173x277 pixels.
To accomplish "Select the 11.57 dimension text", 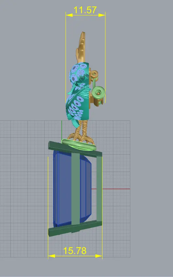I will [x=85, y=10].
